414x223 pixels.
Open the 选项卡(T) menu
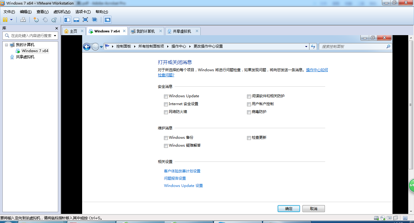(83, 12)
